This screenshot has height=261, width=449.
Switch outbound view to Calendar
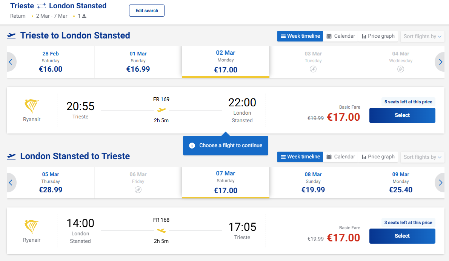(341, 36)
